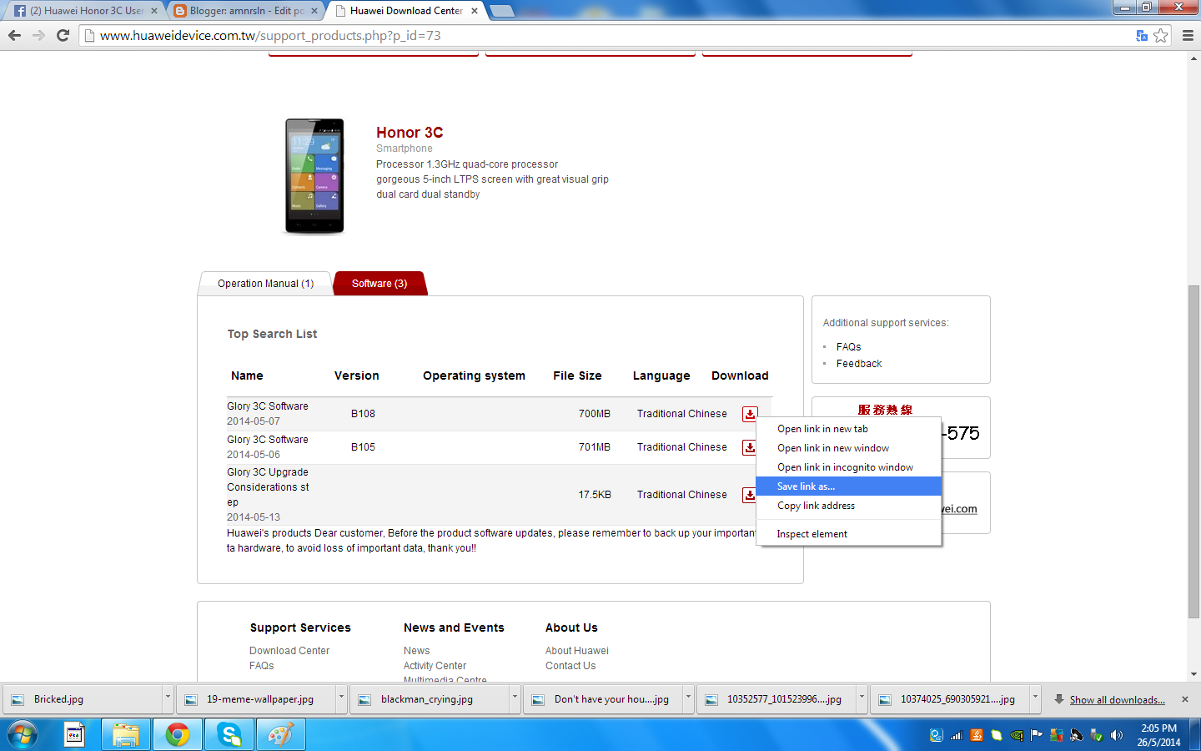Go back to the previous page
Viewport: 1201px width, 751px height.
pyautogui.click(x=14, y=35)
